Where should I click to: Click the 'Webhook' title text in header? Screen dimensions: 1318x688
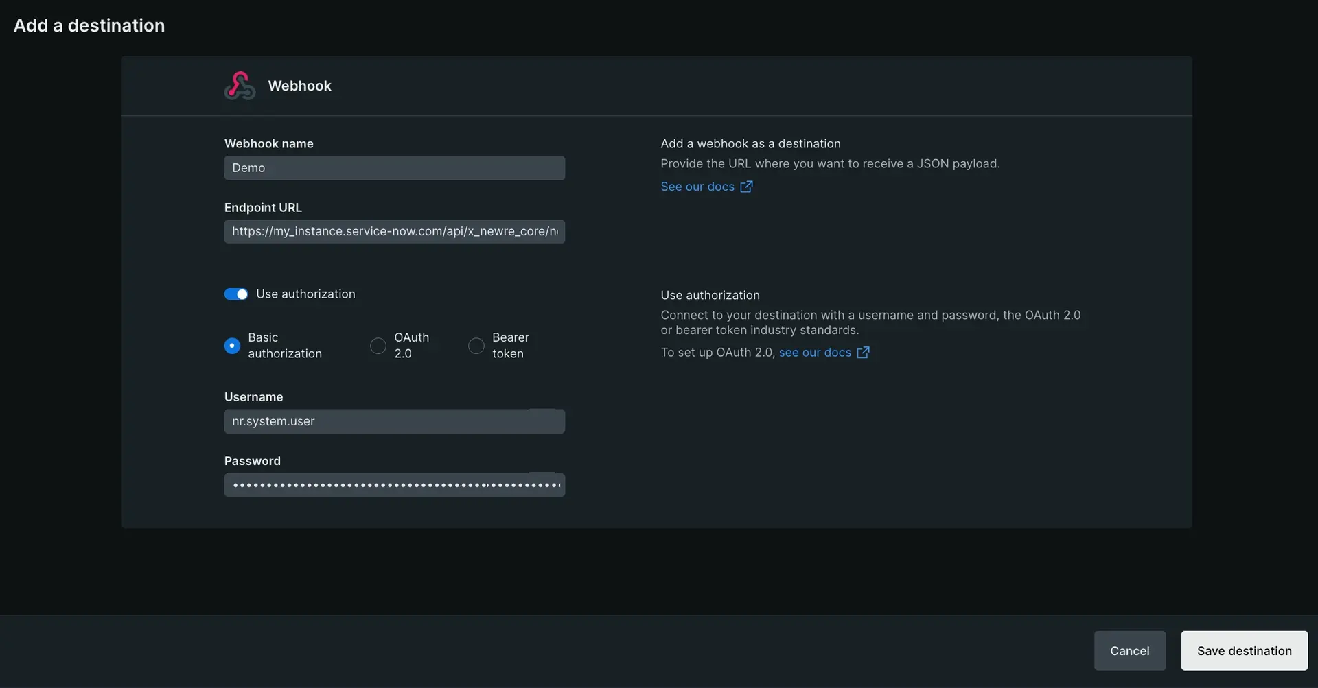point(299,86)
